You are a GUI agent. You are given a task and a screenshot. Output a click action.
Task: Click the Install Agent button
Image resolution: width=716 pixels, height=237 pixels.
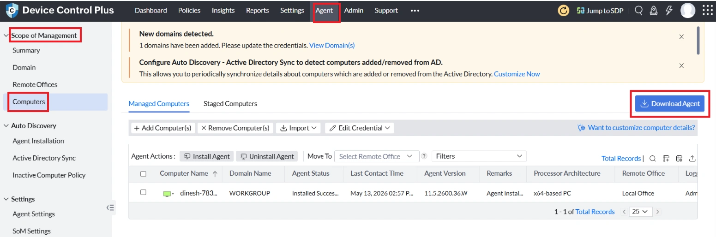click(207, 156)
